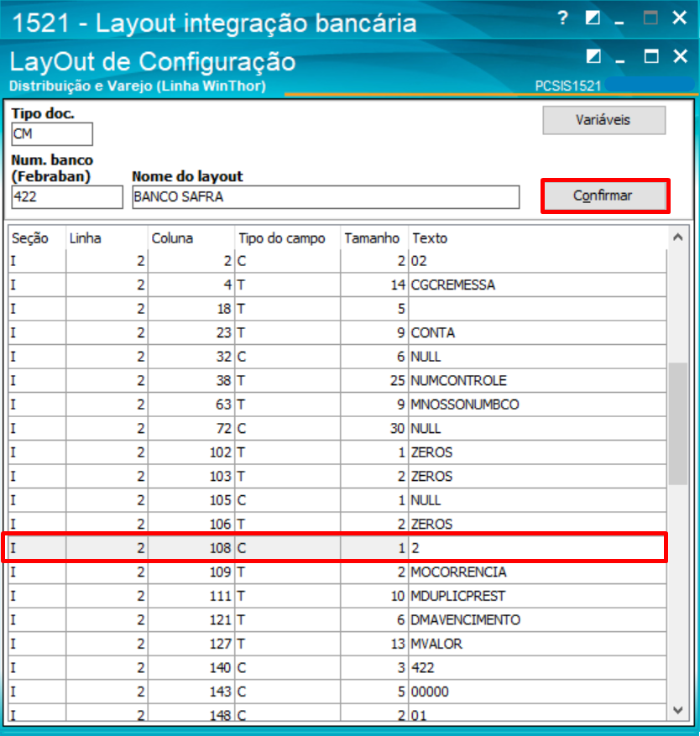Click the edit icon in the LayOut de Configuração title bar
The width and height of the screenshot is (700, 736).
(x=593, y=57)
